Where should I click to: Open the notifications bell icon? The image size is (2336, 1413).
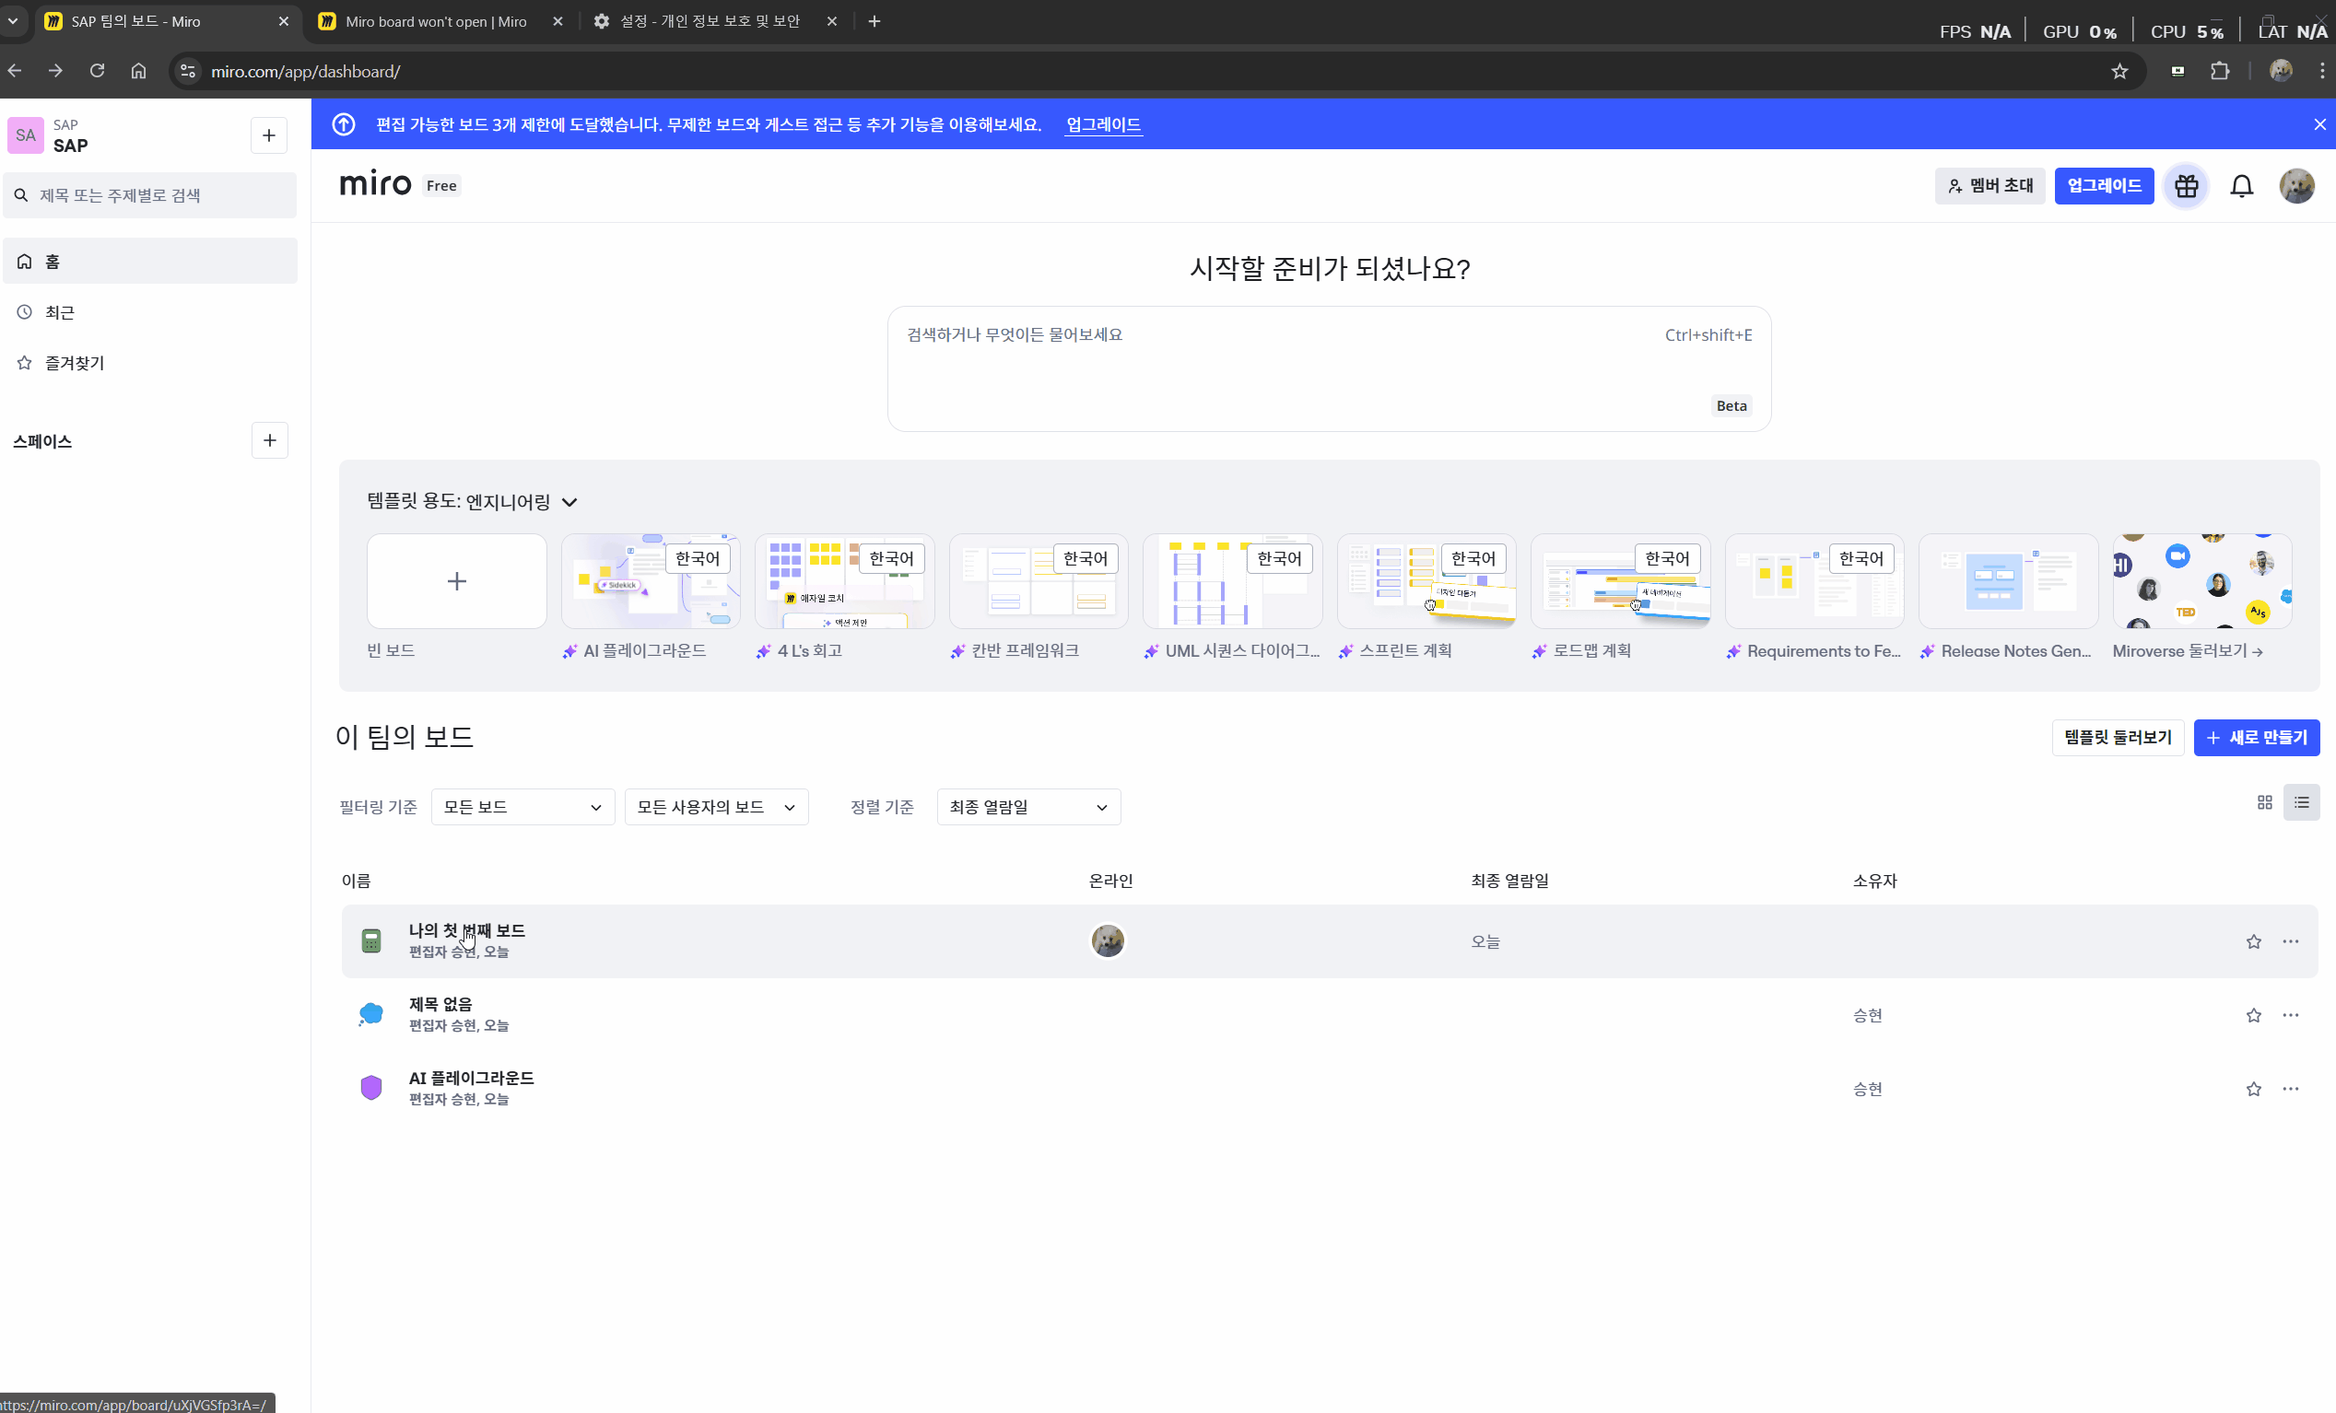tap(2242, 186)
